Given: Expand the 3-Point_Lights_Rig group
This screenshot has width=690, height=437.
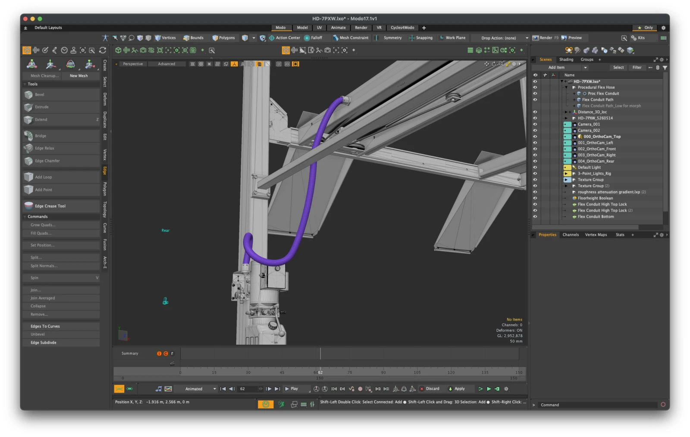Looking at the screenshot, I should (566, 174).
